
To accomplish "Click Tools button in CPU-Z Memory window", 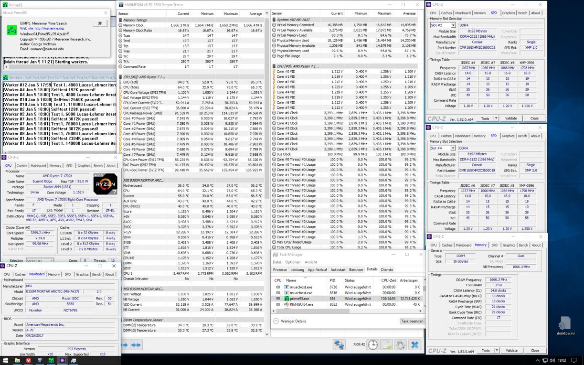I will [x=485, y=350].
